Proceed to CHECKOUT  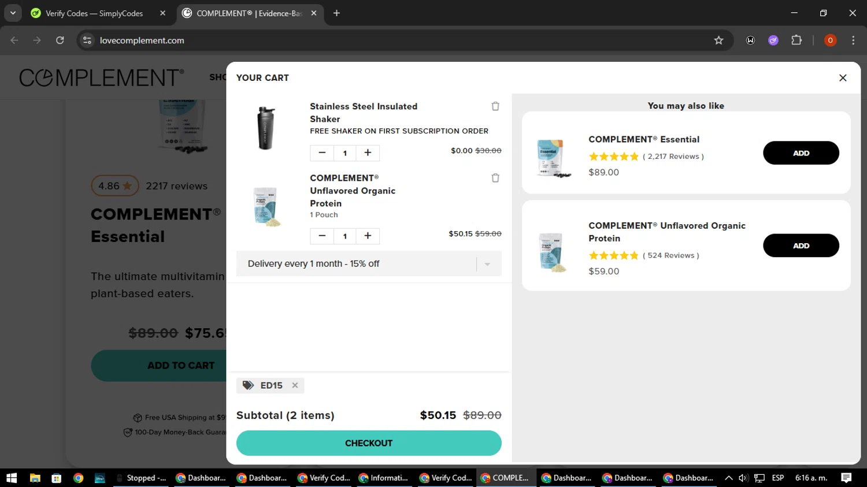click(369, 443)
